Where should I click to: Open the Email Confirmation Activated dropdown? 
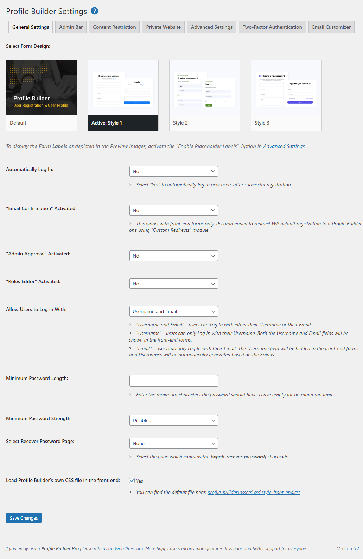(x=174, y=210)
